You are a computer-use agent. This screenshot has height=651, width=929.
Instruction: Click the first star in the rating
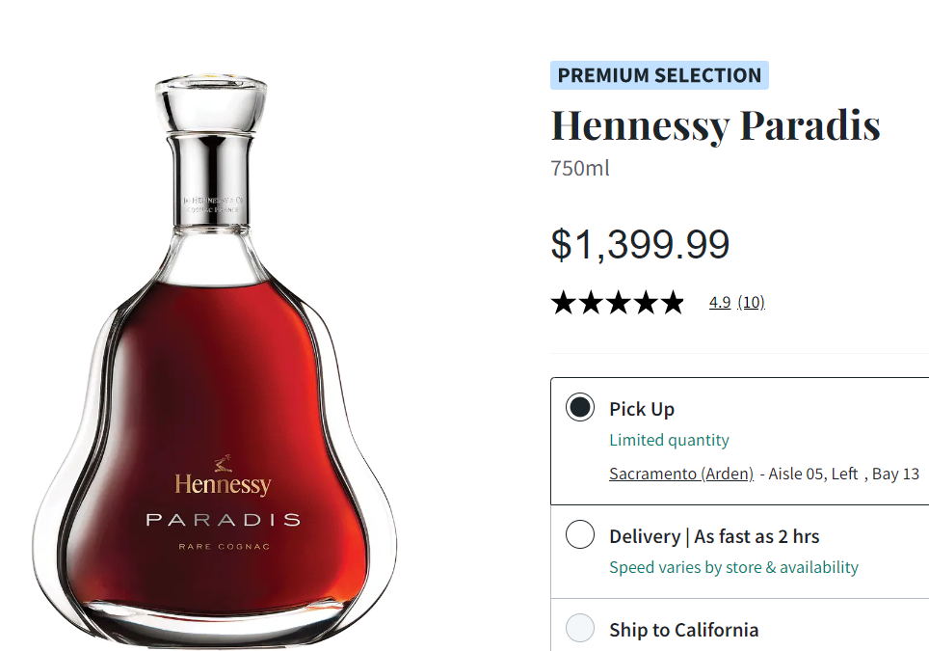click(563, 303)
